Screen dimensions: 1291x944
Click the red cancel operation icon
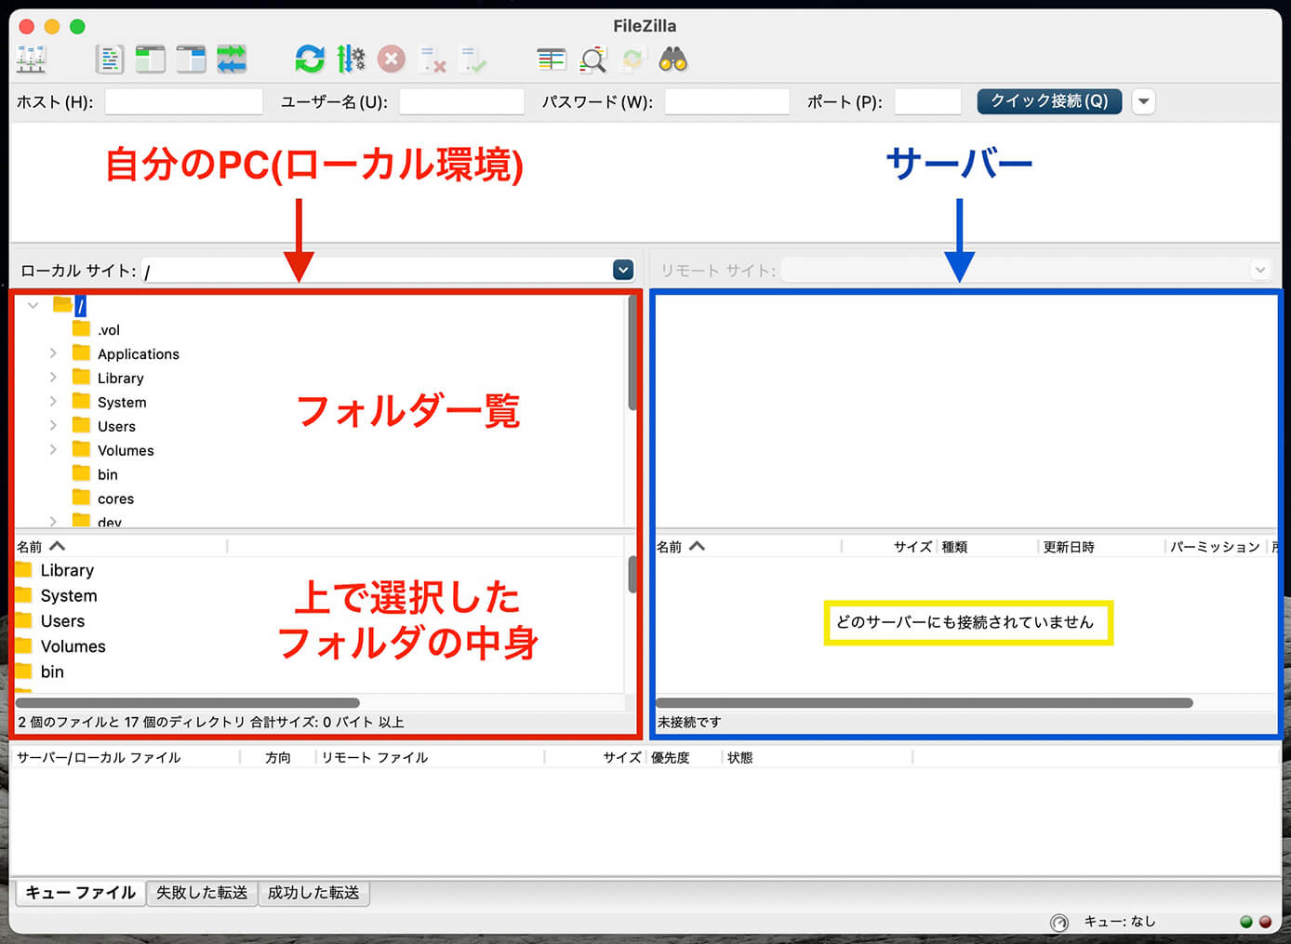(392, 60)
